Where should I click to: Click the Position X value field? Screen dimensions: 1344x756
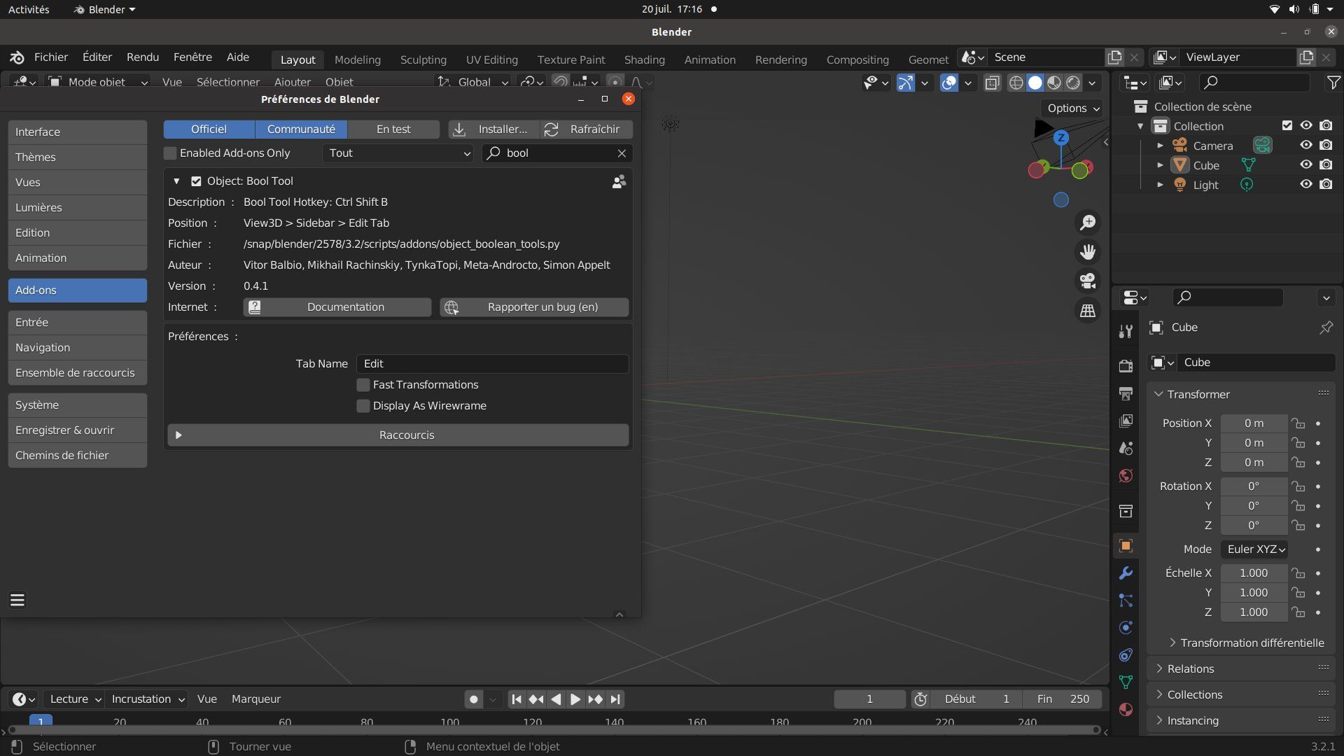click(x=1254, y=423)
